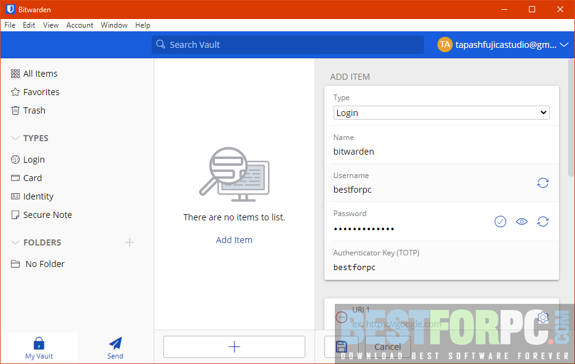Generate password with refresh icon
The width and height of the screenshot is (575, 364).
542,222
